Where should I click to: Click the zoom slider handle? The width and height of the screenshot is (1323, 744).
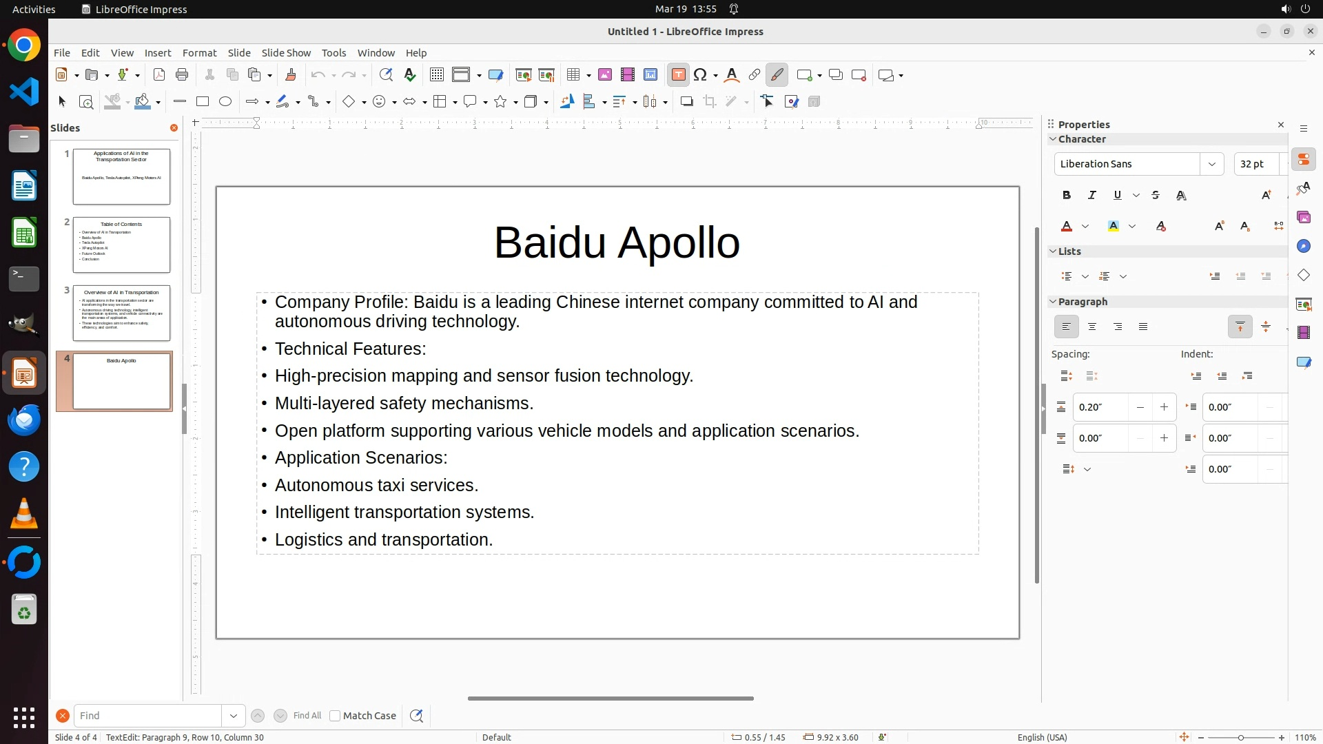click(1241, 738)
